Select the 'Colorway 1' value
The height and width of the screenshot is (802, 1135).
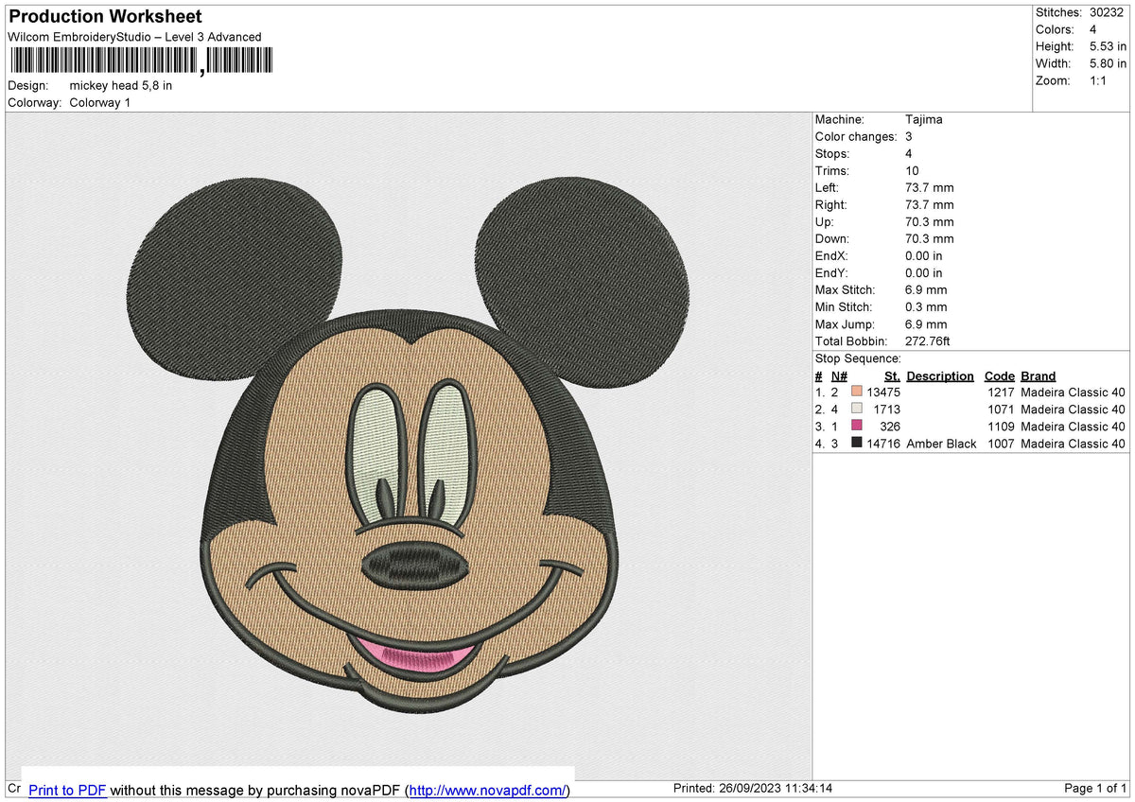coord(100,102)
